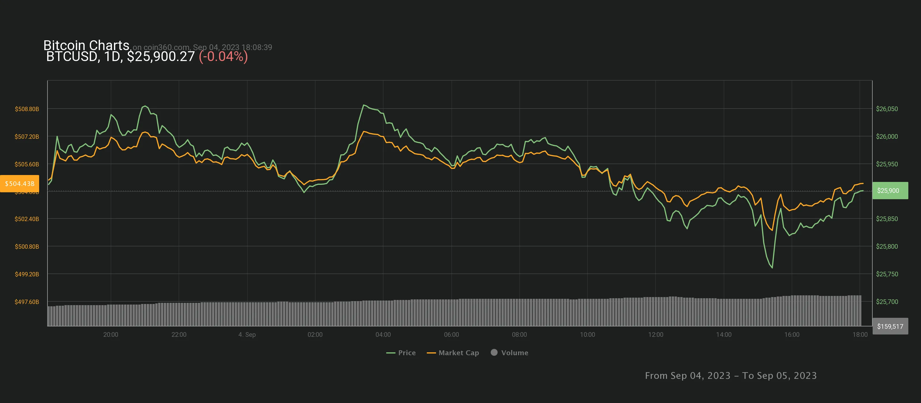Click the $508.80B market cap axis label

tap(27, 109)
